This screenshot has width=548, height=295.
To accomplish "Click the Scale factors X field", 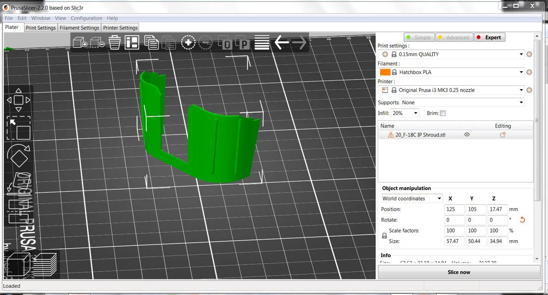I will click(x=454, y=231).
